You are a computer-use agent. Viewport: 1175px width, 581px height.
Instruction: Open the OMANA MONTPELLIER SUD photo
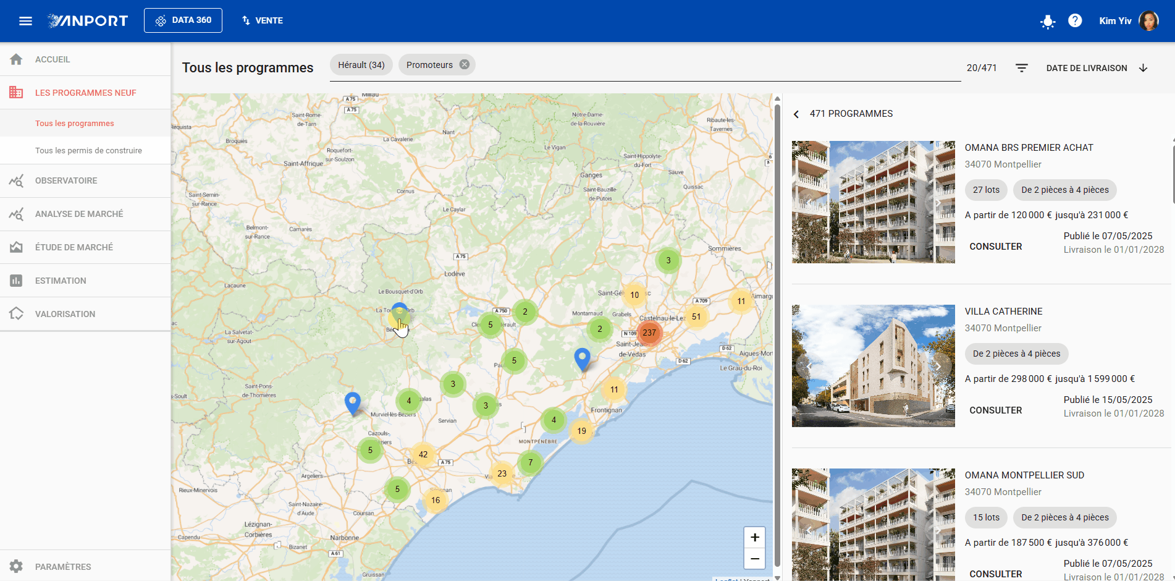(x=873, y=525)
